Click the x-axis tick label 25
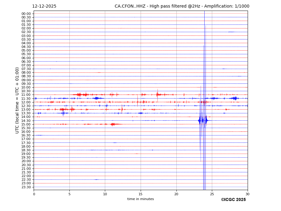This screenshot has width=281, height=211. coord(212,194)
